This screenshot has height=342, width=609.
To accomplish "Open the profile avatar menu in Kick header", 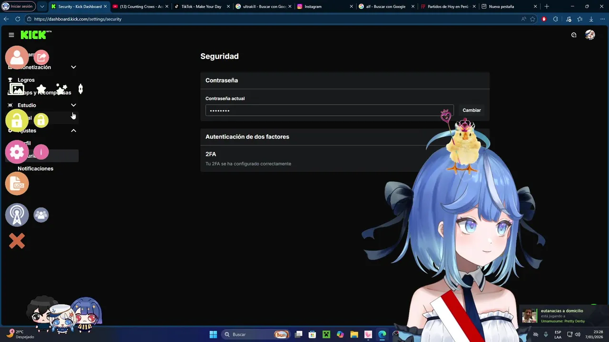I will pyautogui.click(x=590, y=35).
